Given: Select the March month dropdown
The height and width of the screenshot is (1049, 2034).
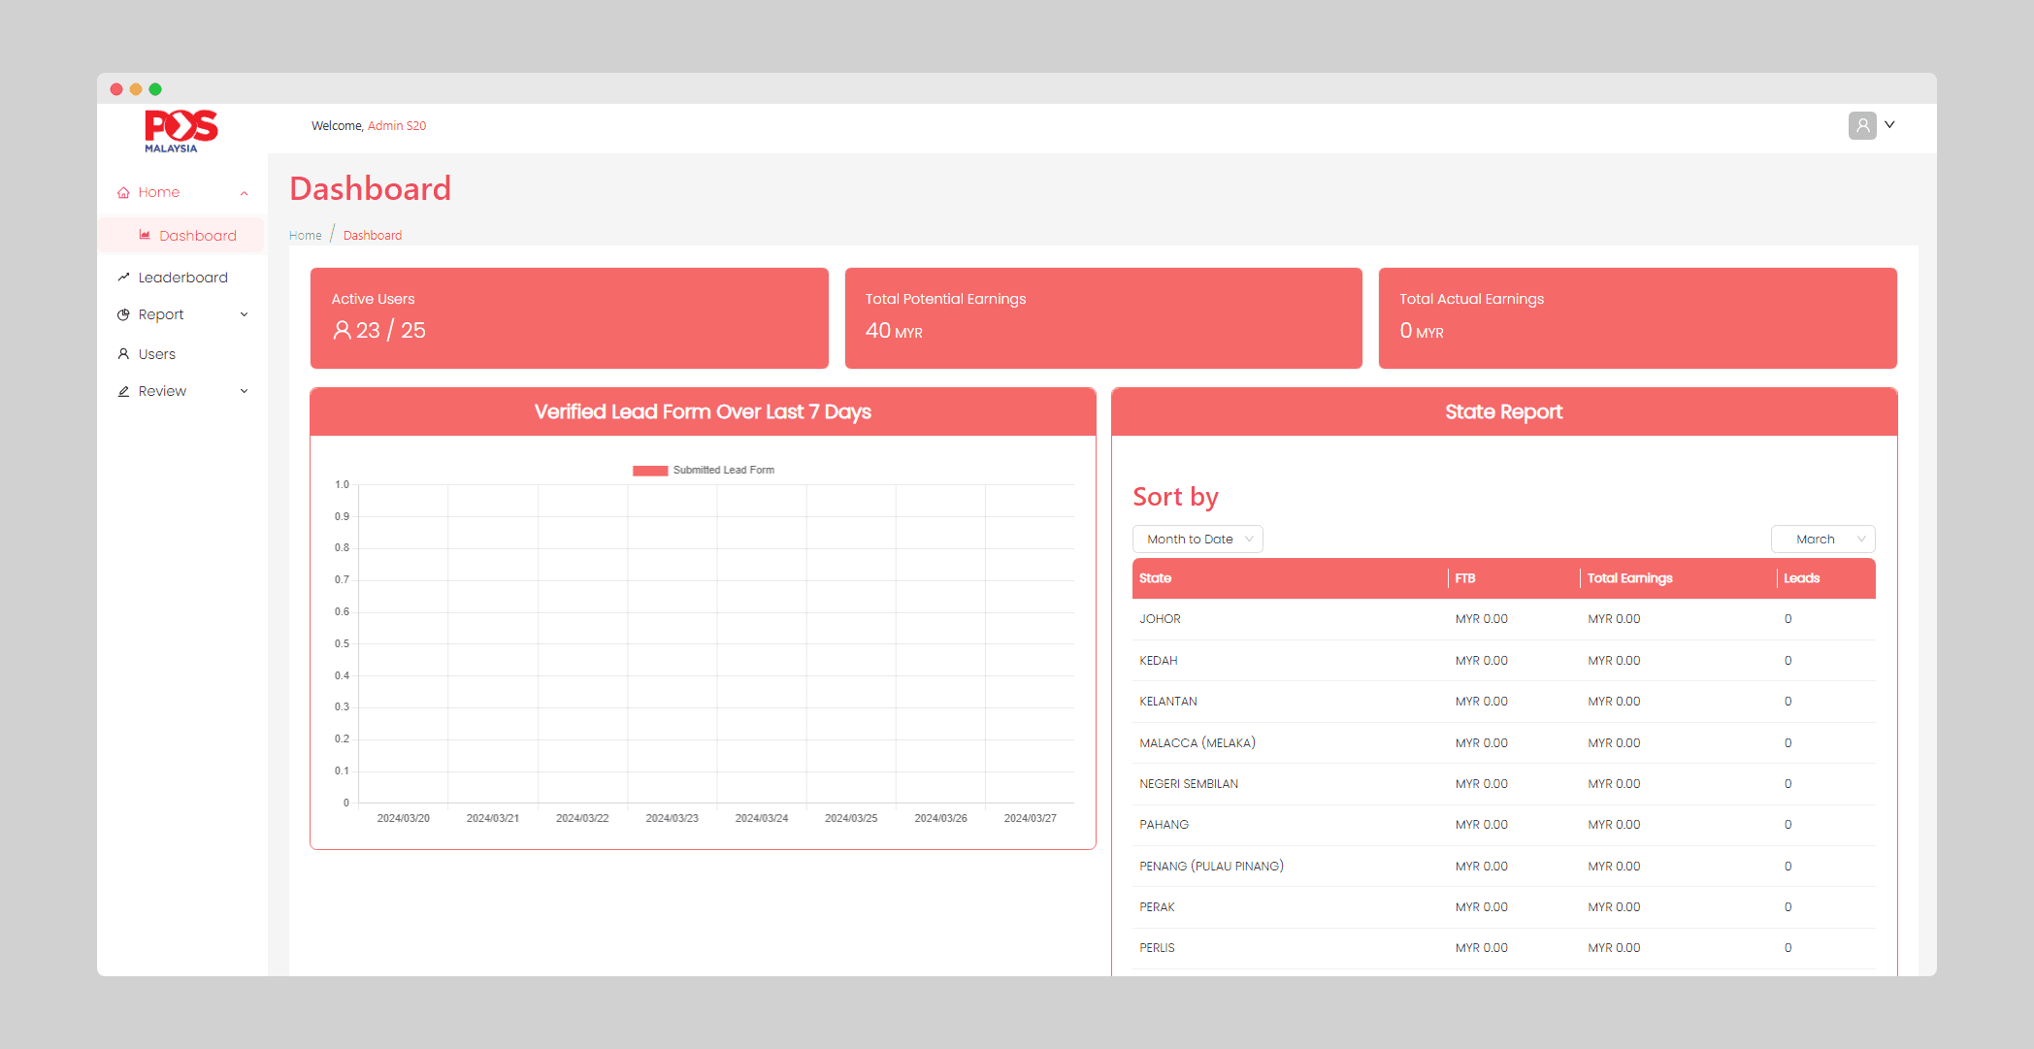Looking at the screenshot, I should pos(1825,538).
